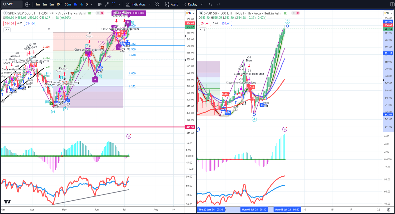Expand the chart style dropdown arrow
The image size is (395, 214).
pyautogui.click(x=119, y=4)
